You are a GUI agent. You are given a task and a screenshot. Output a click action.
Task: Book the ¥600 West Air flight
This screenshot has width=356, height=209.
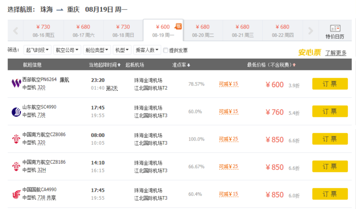pos(330,84)
